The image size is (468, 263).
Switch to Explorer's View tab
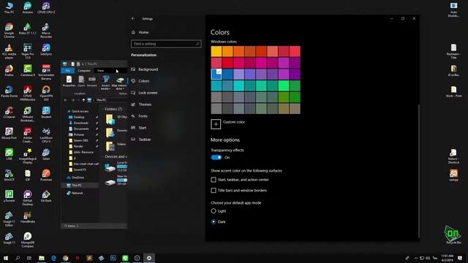click(x=100, y=71)
